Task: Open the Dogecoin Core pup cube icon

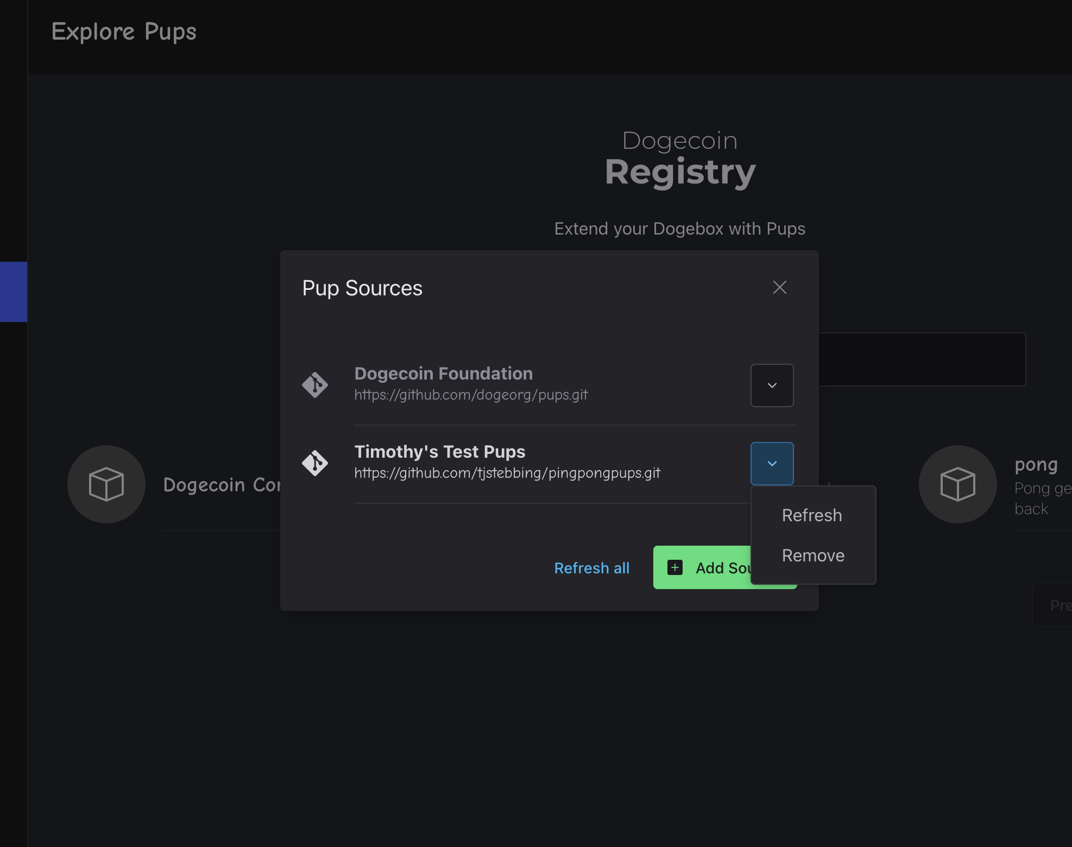Action: (106, 484)
